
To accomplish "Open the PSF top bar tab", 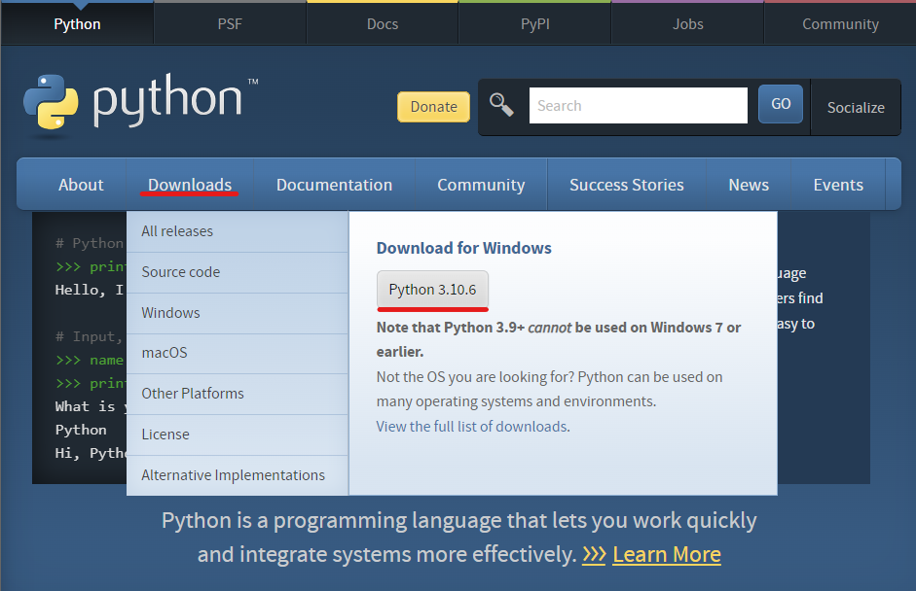I will pyautogui.click(x=230, y=24).
